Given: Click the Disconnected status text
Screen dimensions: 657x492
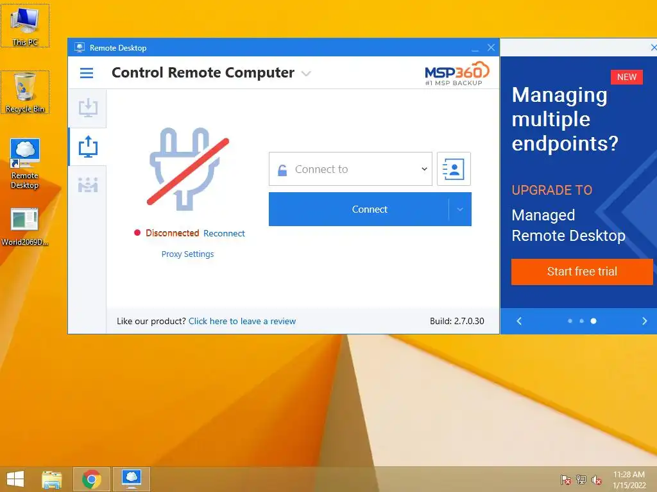Looking at the screenshot, I should 172,233.
